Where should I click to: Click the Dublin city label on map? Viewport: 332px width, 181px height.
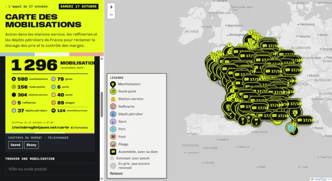point(207,27)
